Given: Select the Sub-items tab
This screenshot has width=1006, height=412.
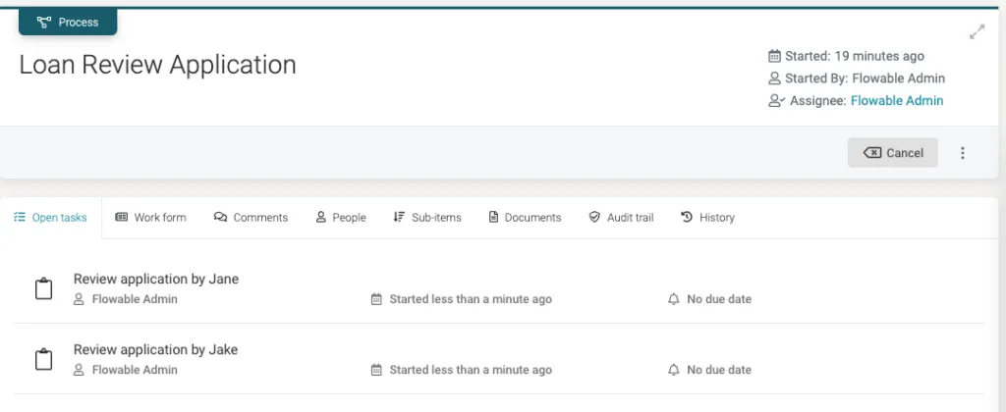Looking at the screenshot, I should [427, 217].
